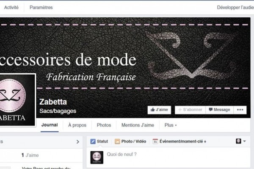Screen dimensions: 254x169
Task: Click the S'abonner plus button
Action: pyautogui.click(x=190, y=110)
